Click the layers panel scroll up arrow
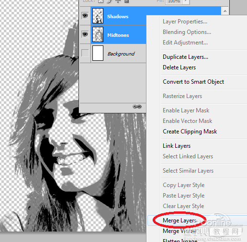The image size is (247, 242). click(225, 11)
